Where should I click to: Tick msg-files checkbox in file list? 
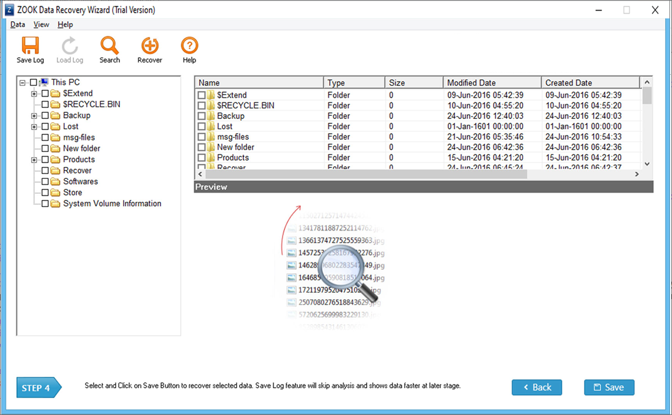[x=202, y=136]
